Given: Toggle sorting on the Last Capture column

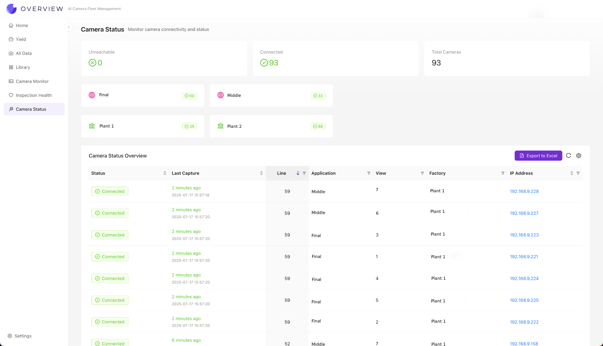Looking at the screenshot, I should click(x=261, y=173).
